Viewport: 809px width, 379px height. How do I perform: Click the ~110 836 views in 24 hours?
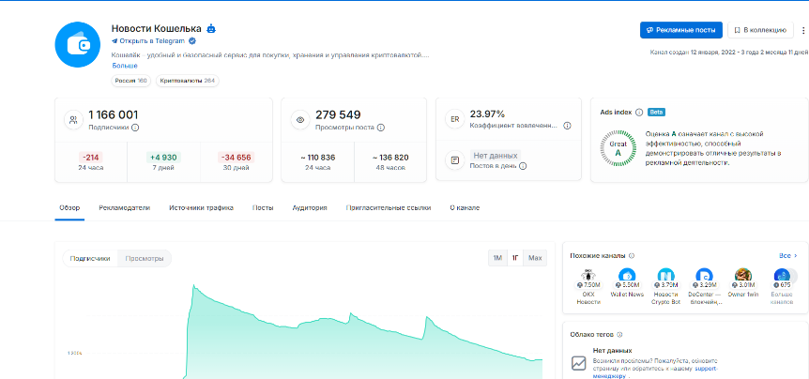pos(318,158)
